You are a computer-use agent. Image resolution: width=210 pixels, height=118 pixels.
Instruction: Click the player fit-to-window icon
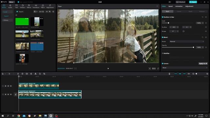(x=150, y=69)
